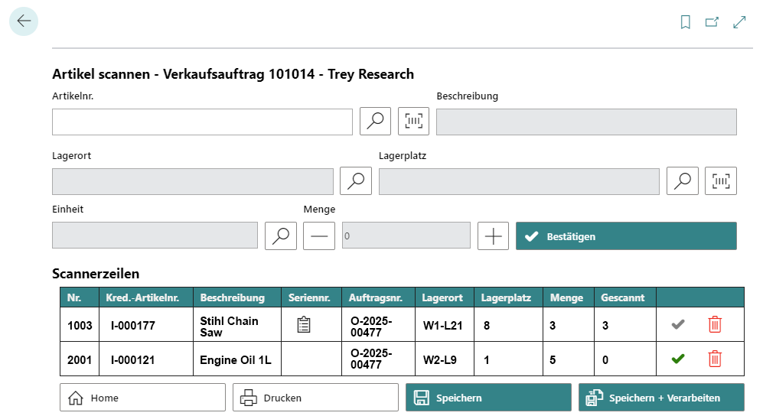Click green checkmark on row 2001
This screenshot has width=776, height=416.
[678, 359]
